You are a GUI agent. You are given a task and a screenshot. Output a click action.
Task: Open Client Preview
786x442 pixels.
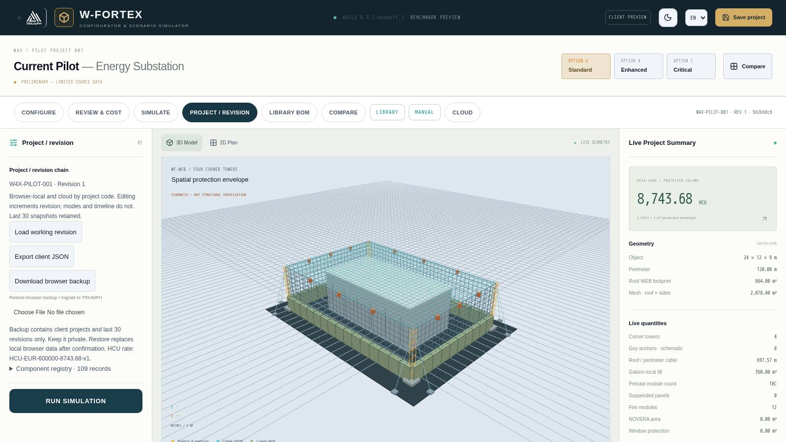[x=628, y=17]
